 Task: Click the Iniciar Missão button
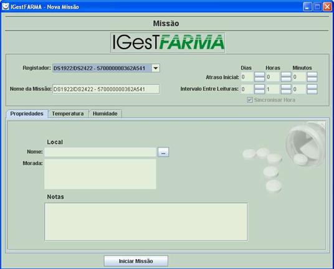[x=136, y=261]
